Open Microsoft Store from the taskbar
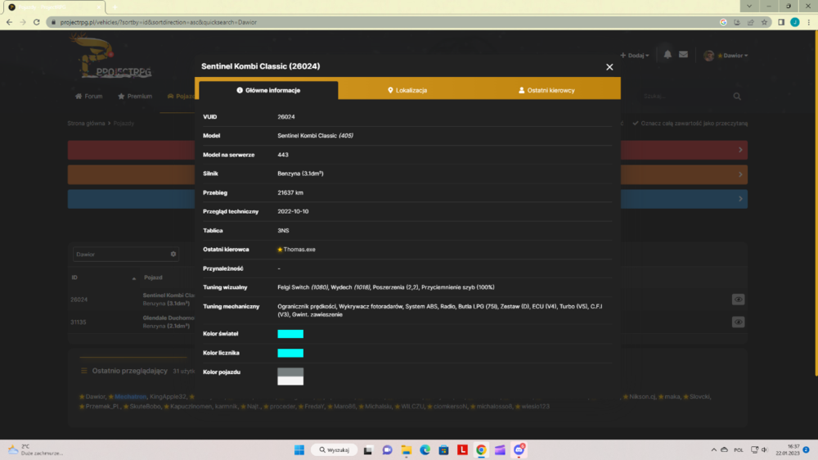 tap(443, 450)
